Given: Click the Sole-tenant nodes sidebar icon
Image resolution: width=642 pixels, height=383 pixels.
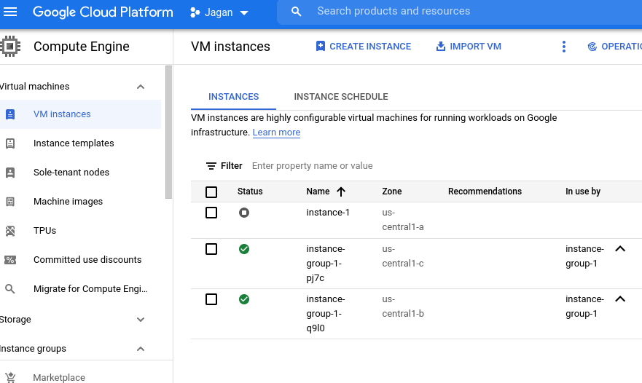Looking at the screenshot, I should click(10, 173).
